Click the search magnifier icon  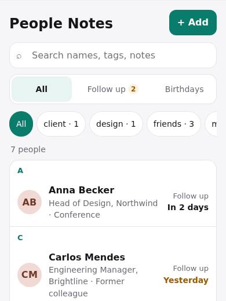click(19, 56)
